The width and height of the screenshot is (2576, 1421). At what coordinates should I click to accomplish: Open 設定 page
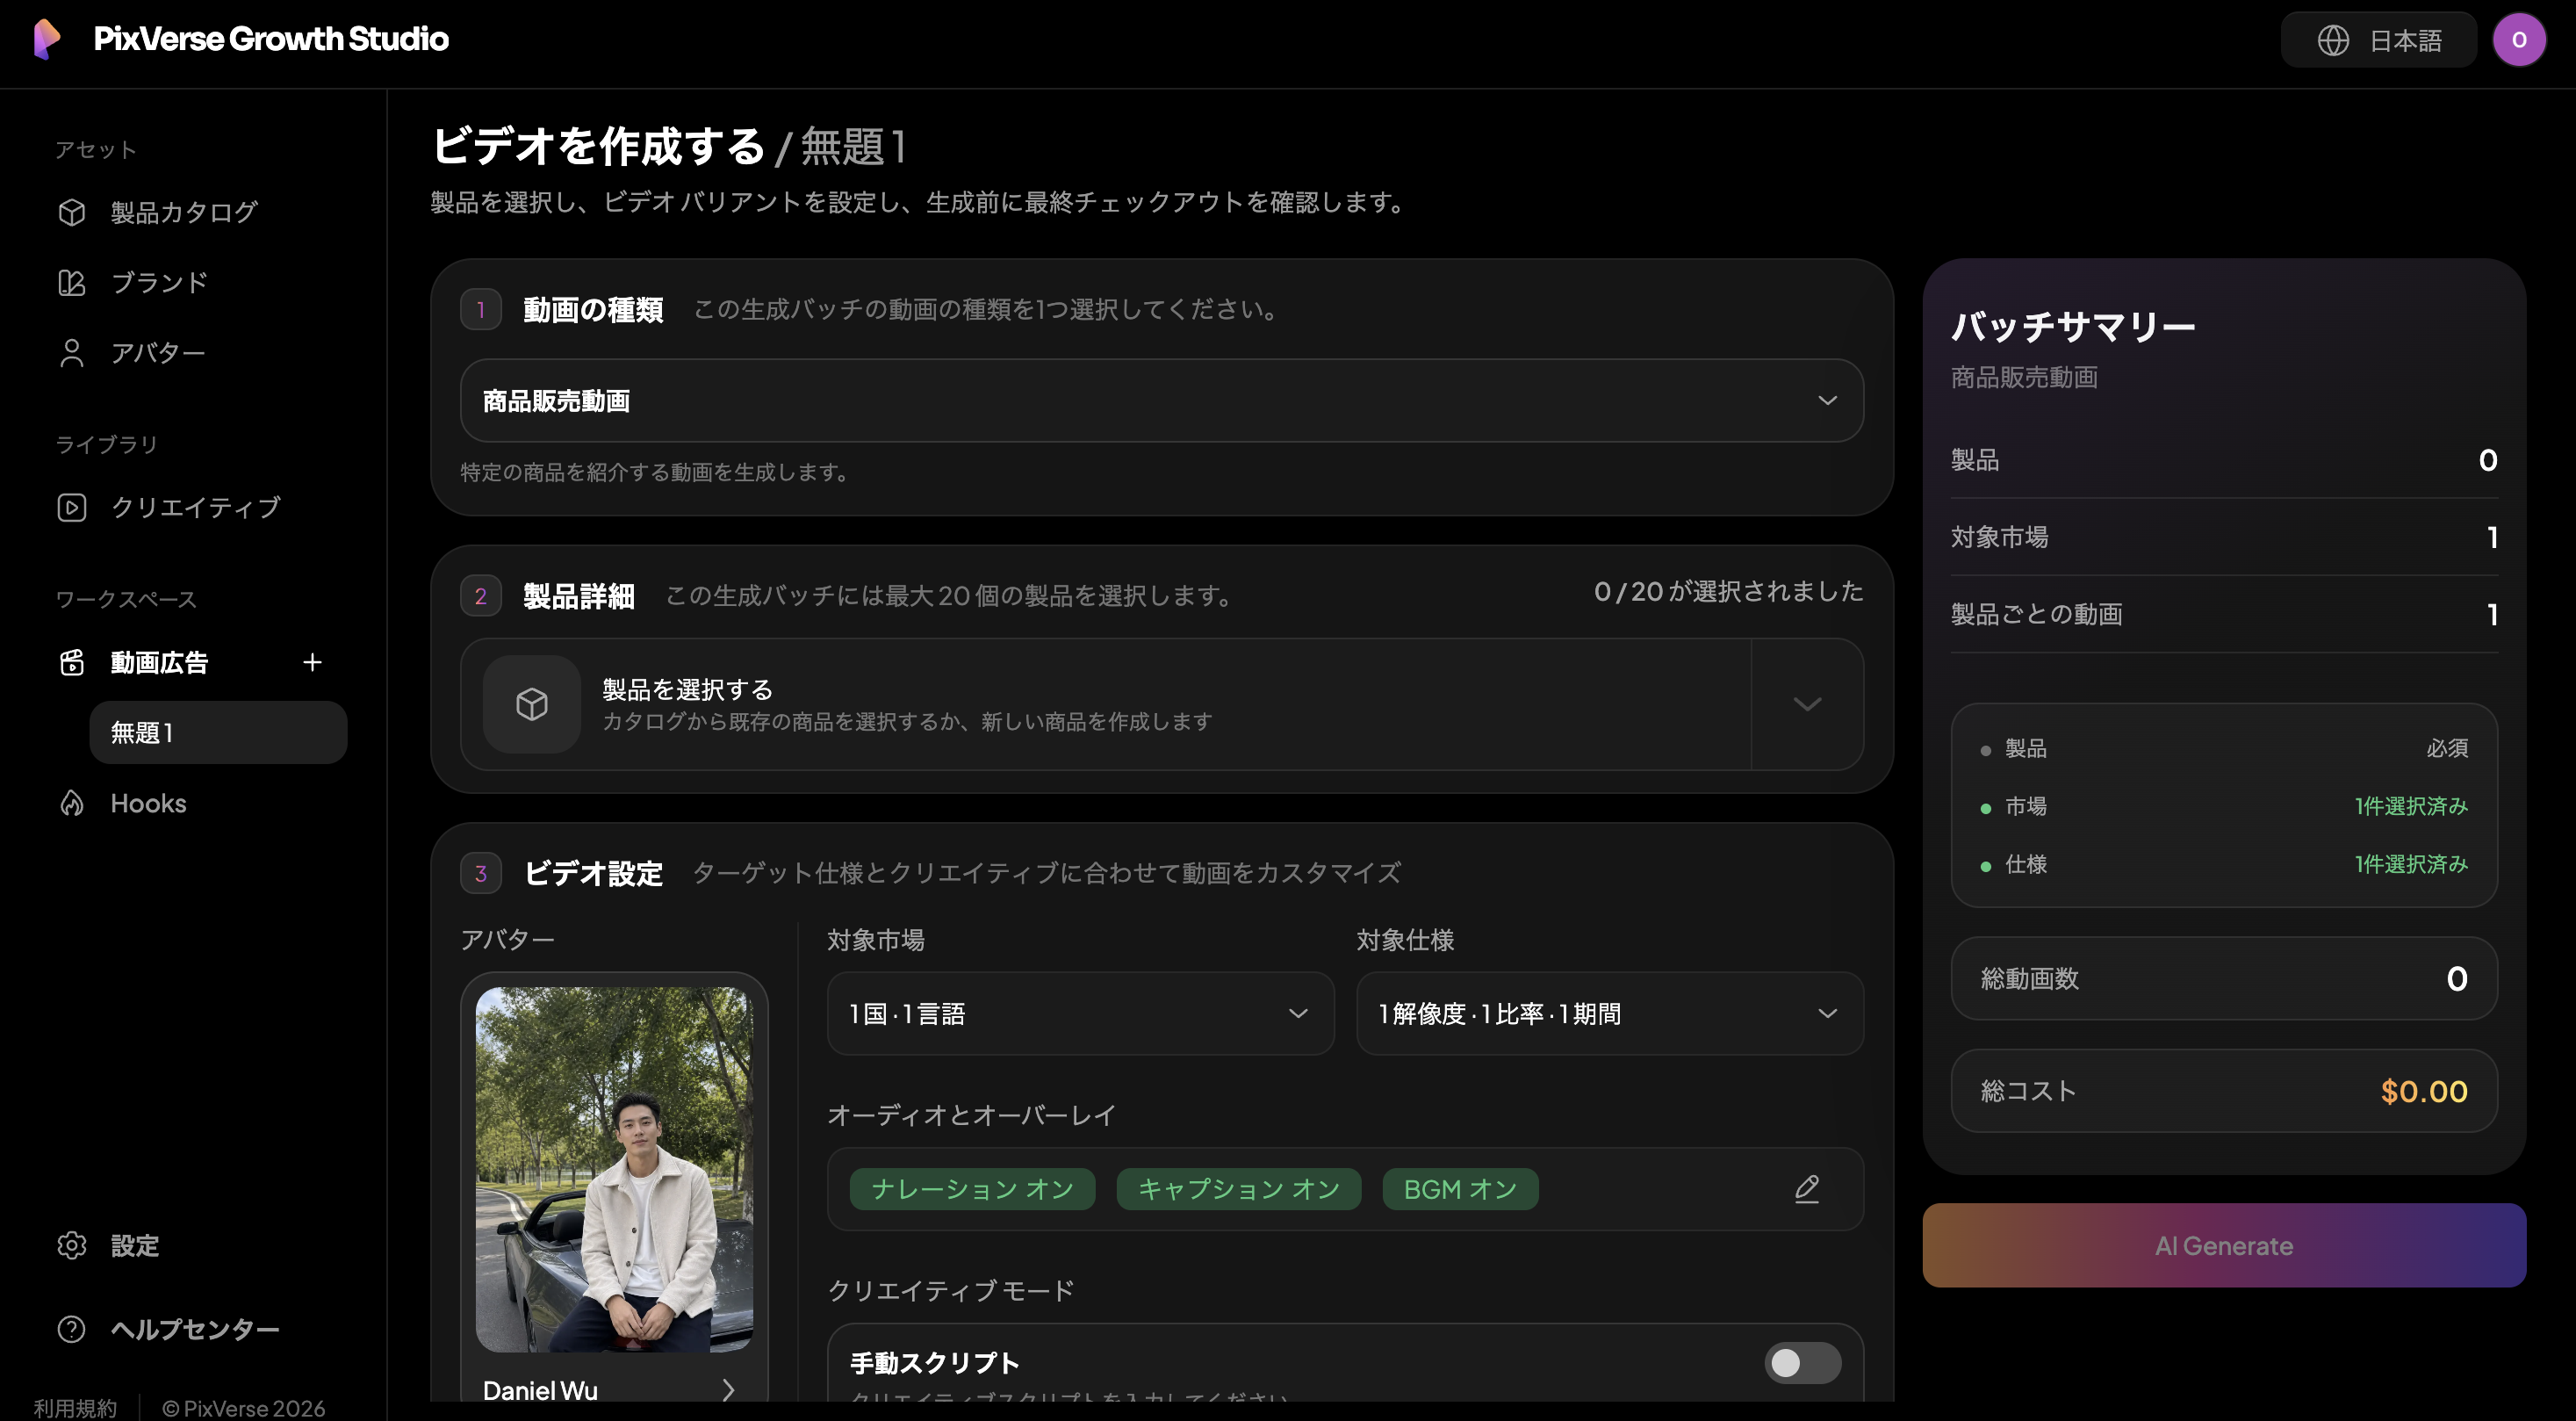135,1246
